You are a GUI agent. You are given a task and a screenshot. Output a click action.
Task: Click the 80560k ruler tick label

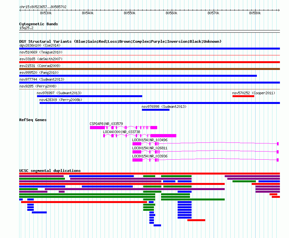click(x=171, y=13)
